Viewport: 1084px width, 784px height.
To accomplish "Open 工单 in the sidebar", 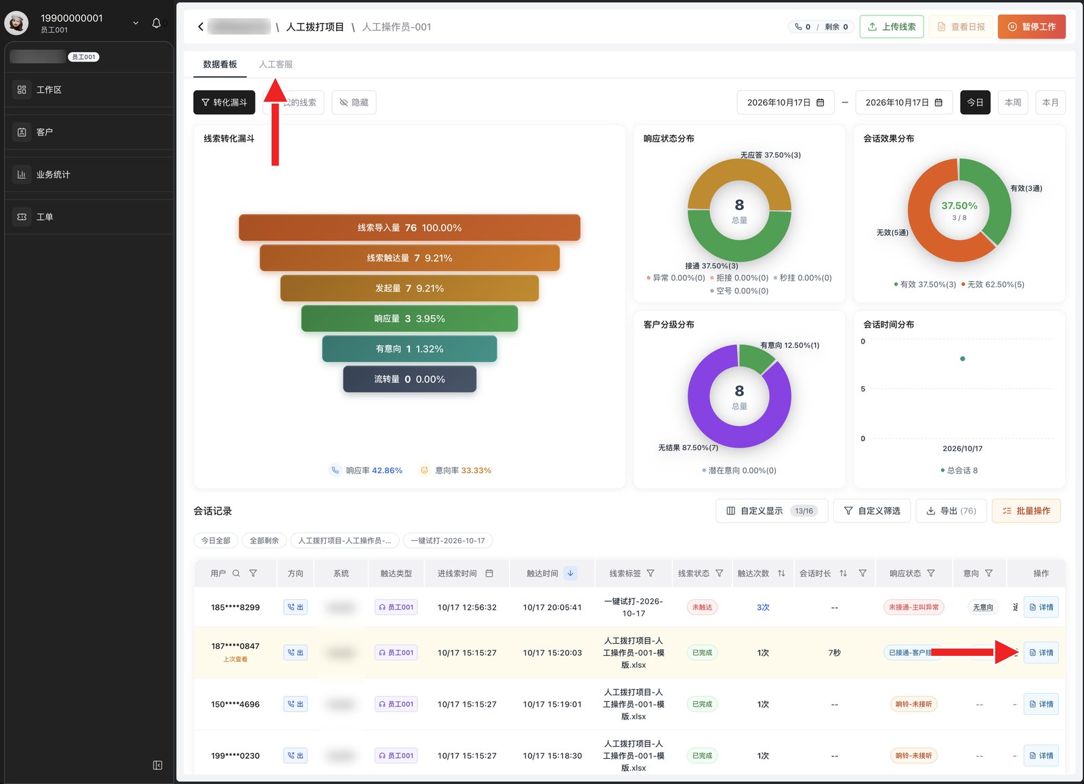I will point(89,217).
